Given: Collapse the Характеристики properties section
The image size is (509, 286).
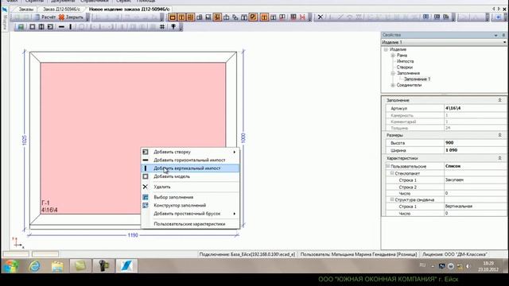Looking at the screenshot, I should tap(500, 158).
